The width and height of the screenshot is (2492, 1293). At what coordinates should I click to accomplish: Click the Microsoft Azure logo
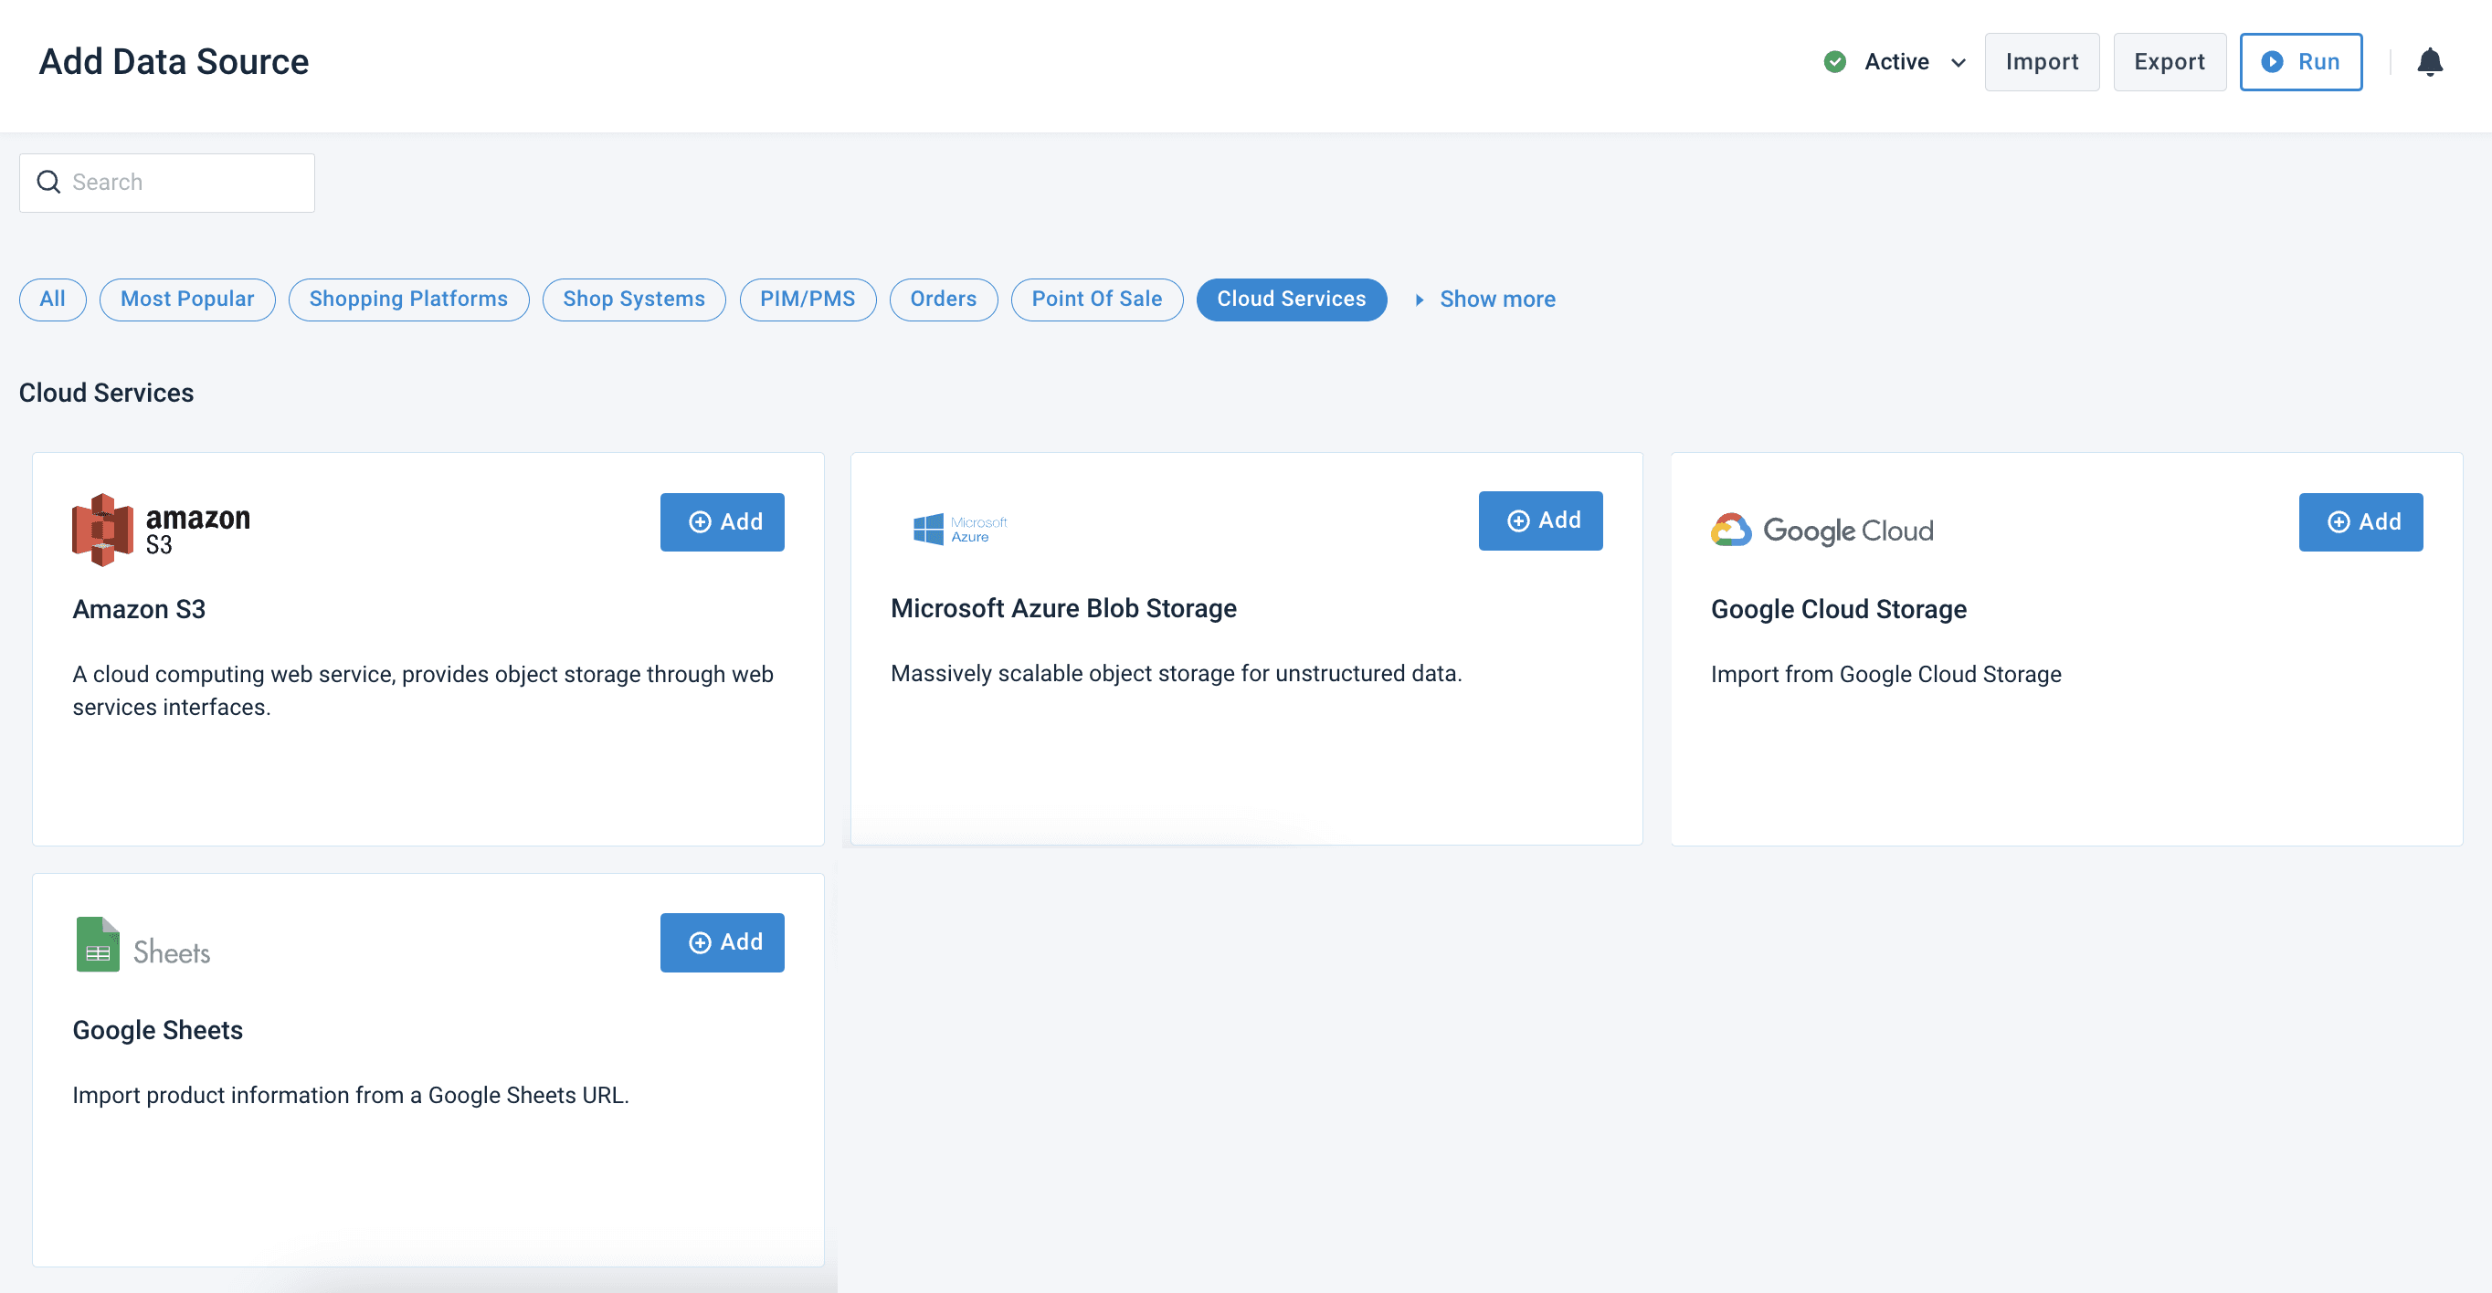tap(960, 529)
